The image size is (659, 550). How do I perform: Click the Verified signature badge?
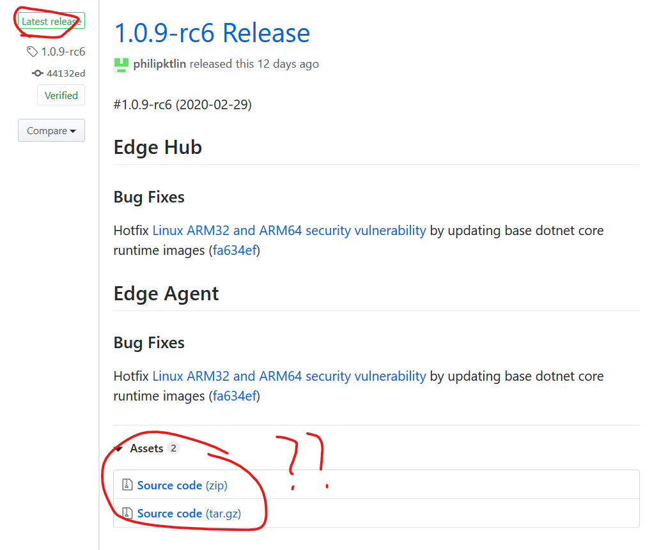61,95
